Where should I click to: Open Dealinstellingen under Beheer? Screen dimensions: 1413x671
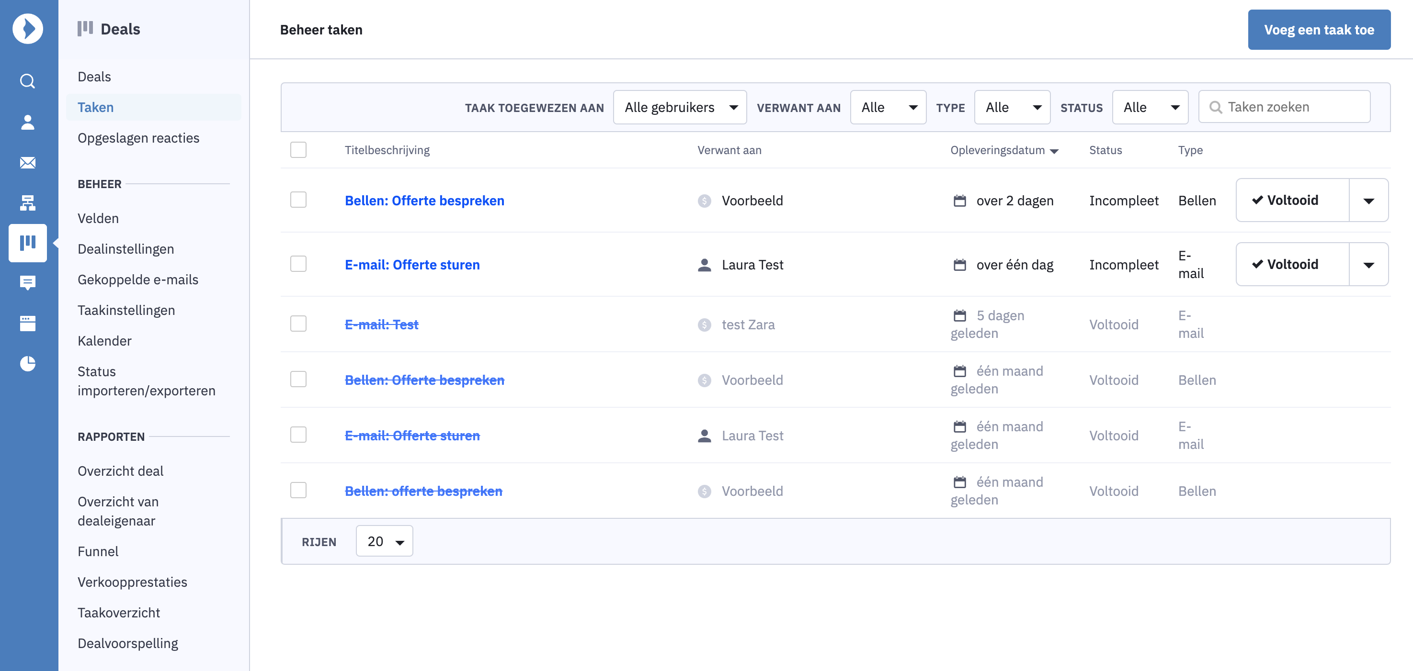pos(125,249)
